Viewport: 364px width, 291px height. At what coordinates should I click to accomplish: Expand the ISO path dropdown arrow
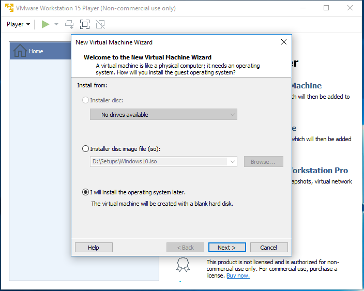click(232, 161)
